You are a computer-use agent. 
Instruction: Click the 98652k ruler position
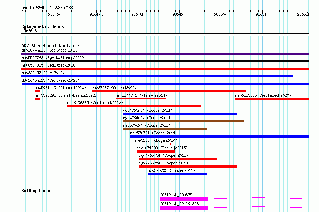pos(304,14)
